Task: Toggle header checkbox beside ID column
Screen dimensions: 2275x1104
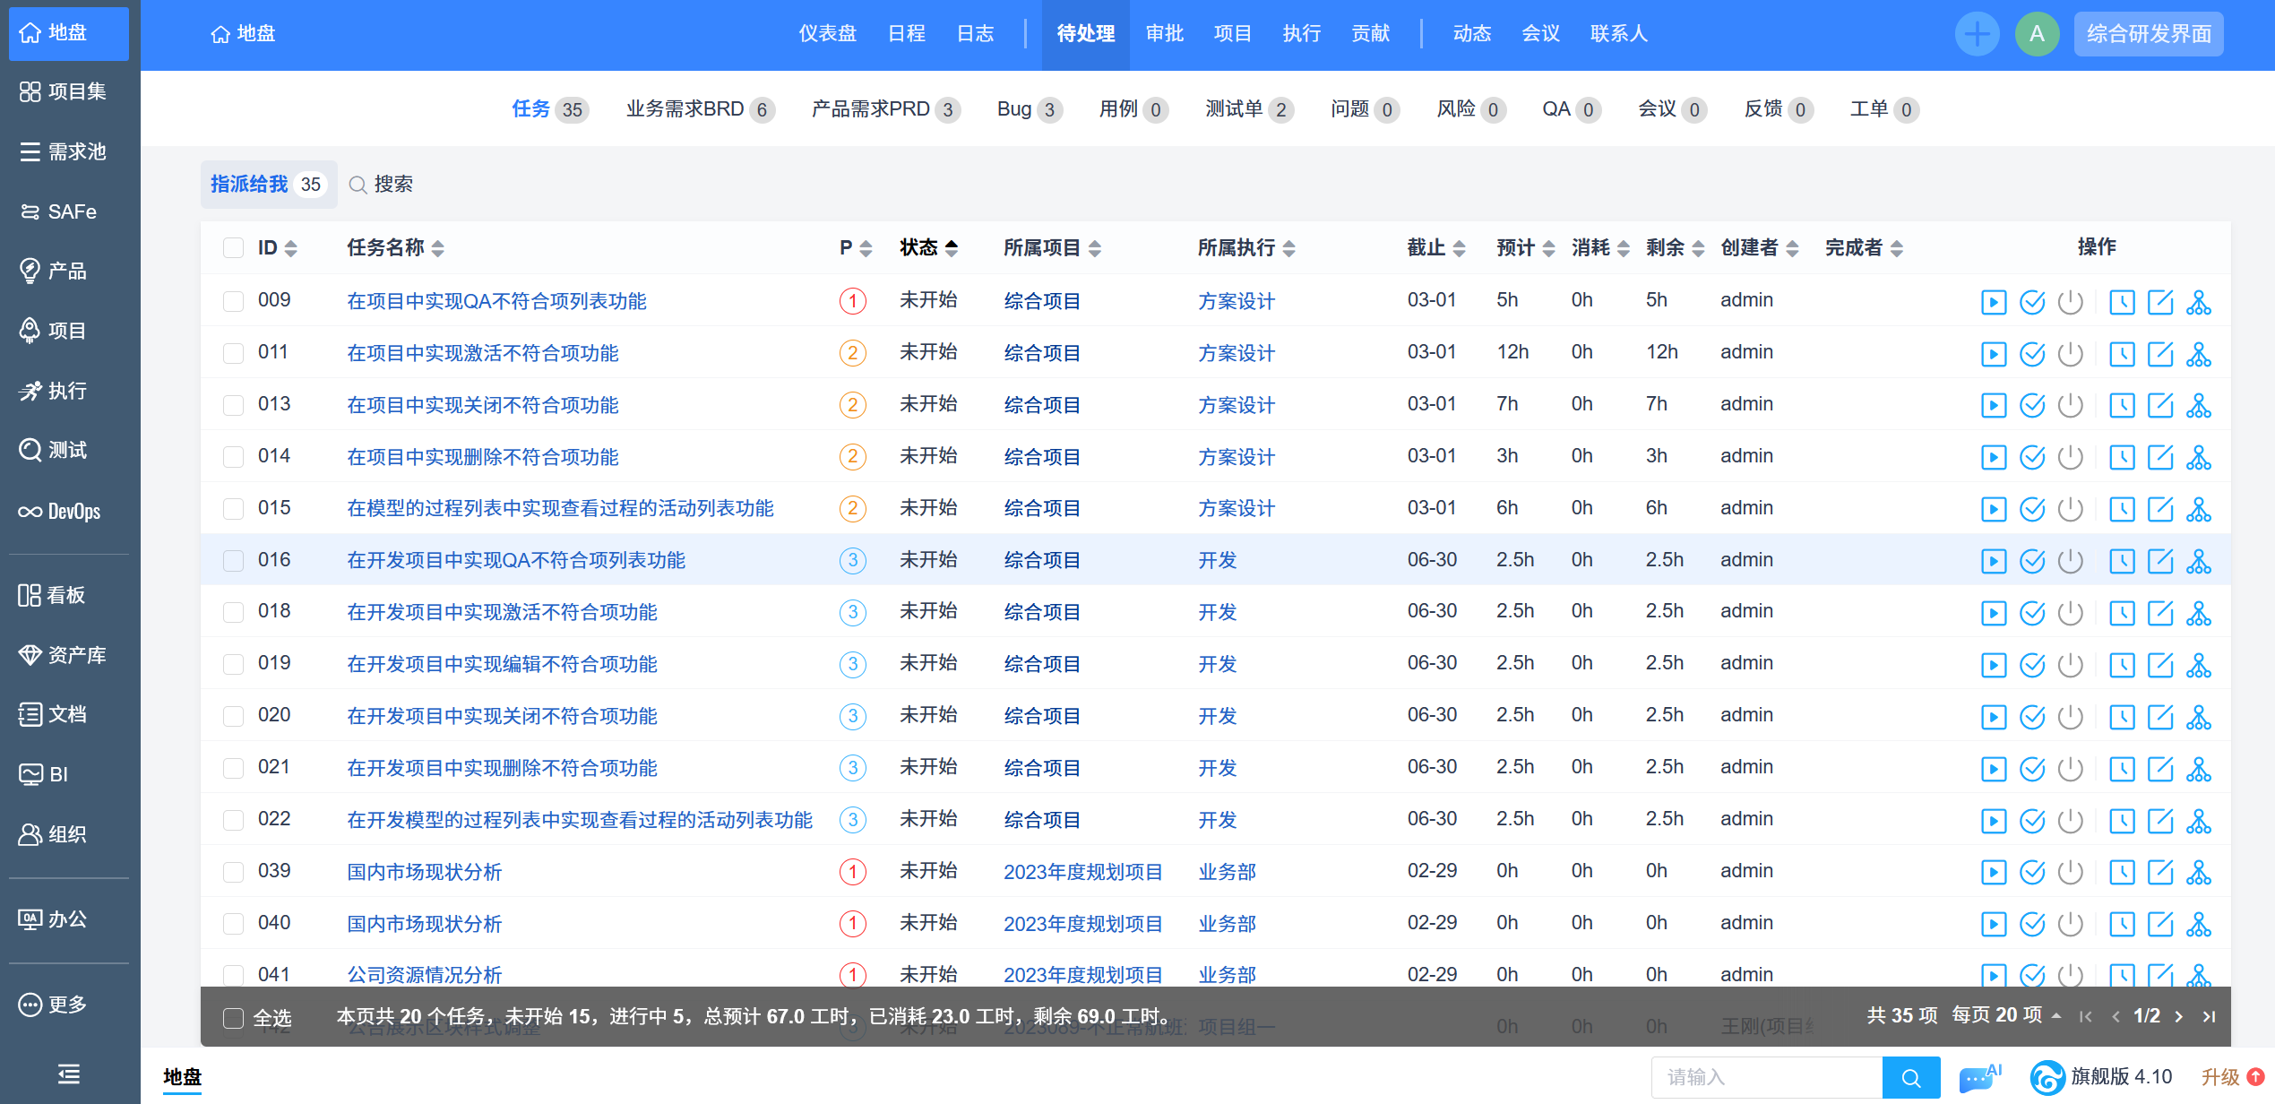Action: click(x=233, y=248)
